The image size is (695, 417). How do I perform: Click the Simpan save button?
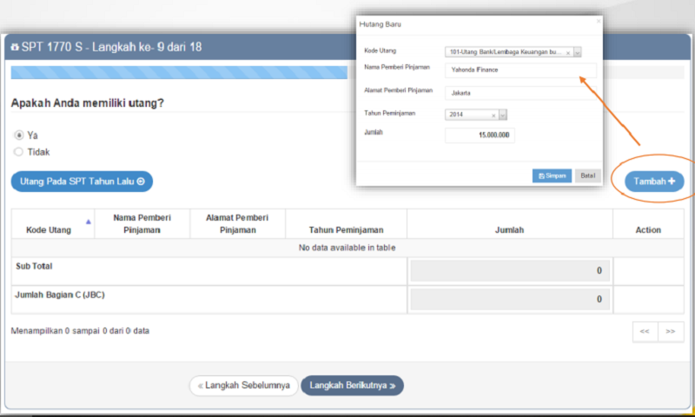[x=552, y=175]
